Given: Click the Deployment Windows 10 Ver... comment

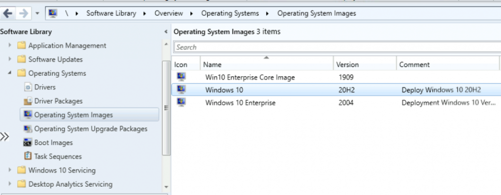Looking at the screenshot, I should click(x=449, y=103).
